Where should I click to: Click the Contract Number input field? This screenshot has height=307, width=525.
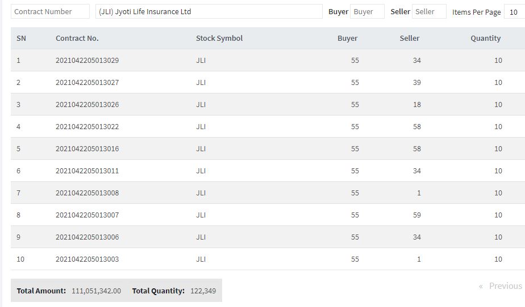50,12
